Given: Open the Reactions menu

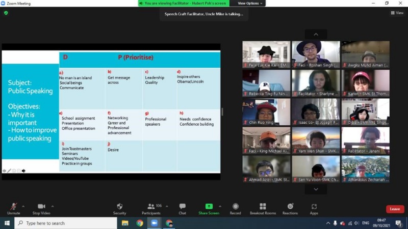Looking at the screenshot, I should tap(290, 209).
